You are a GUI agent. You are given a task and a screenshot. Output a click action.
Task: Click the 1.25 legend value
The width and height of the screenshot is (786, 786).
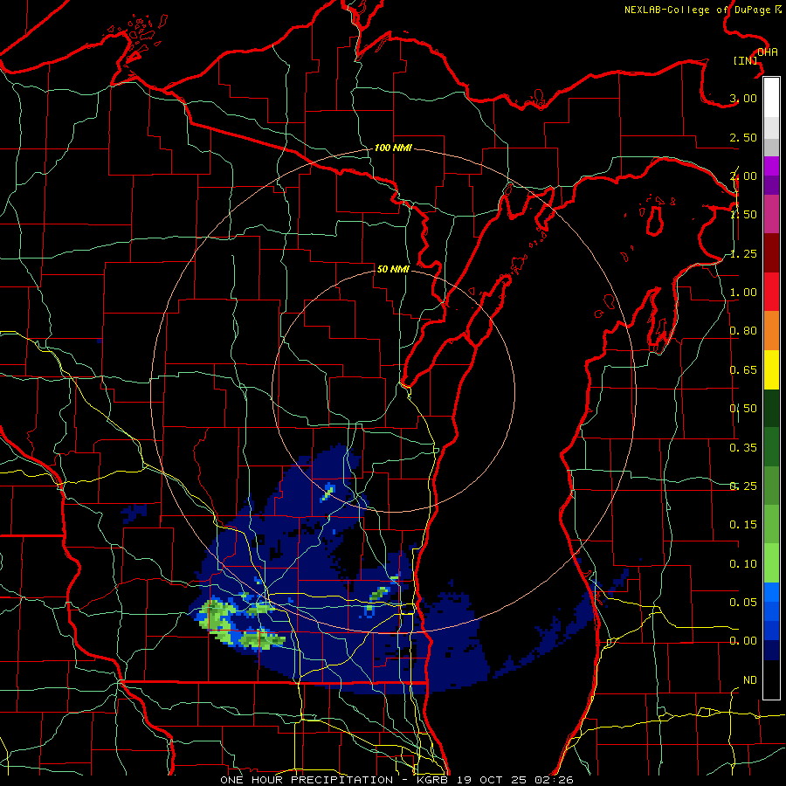[743, 253]
